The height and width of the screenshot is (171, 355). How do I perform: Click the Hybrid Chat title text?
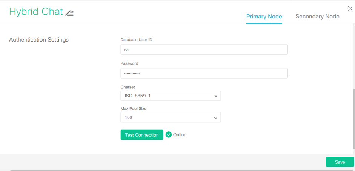tap(36, 12)
